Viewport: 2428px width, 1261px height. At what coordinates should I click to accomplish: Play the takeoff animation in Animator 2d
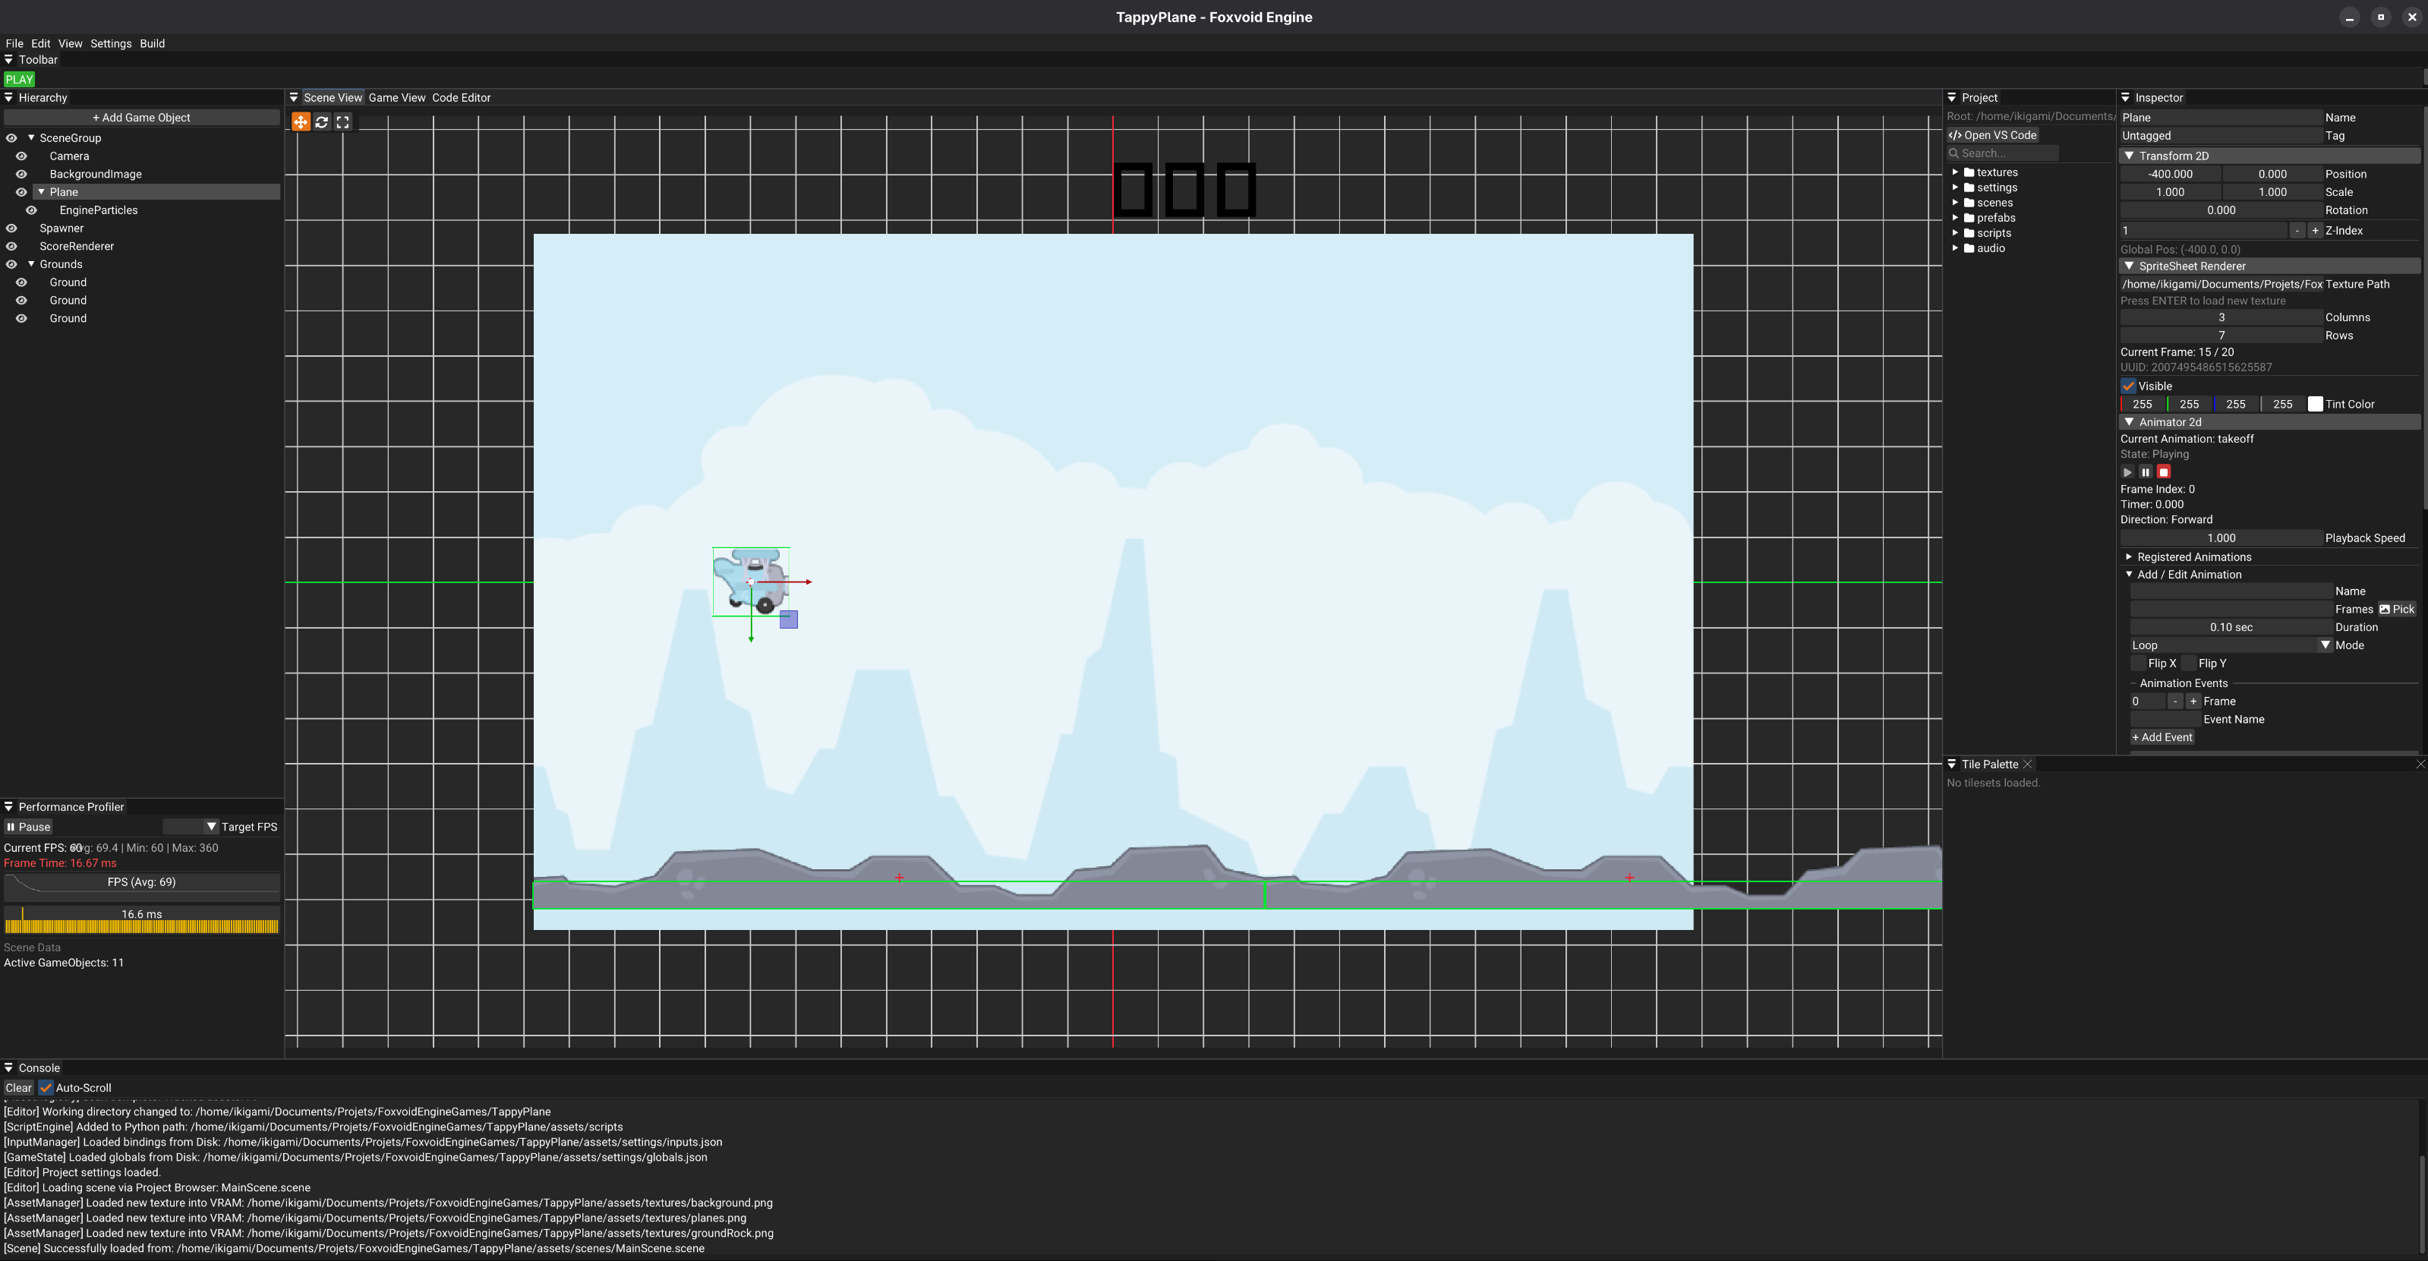(2127, 472)
